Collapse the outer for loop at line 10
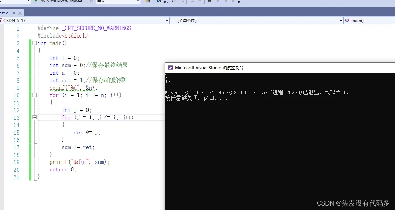Image resolution: width=395 pixels, height=210 pixels. pyautogui.click(x=34, y=95)
